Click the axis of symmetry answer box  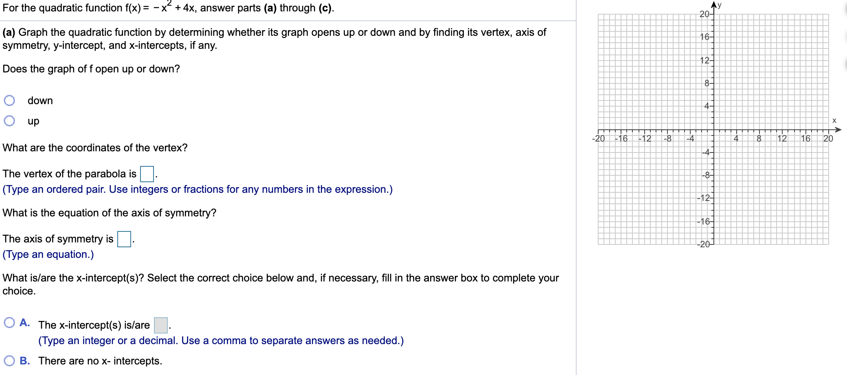123,239
